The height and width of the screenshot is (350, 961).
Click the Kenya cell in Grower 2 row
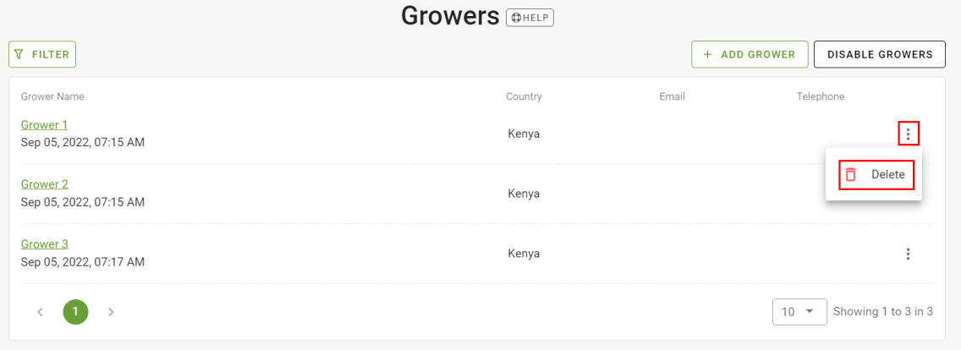pos(524,194)
